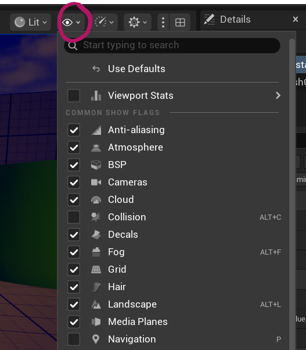Enable the Viewport Stats checkbox
Image resolution: width=306 pixels, height=350 pixels.
click(74, 95)
